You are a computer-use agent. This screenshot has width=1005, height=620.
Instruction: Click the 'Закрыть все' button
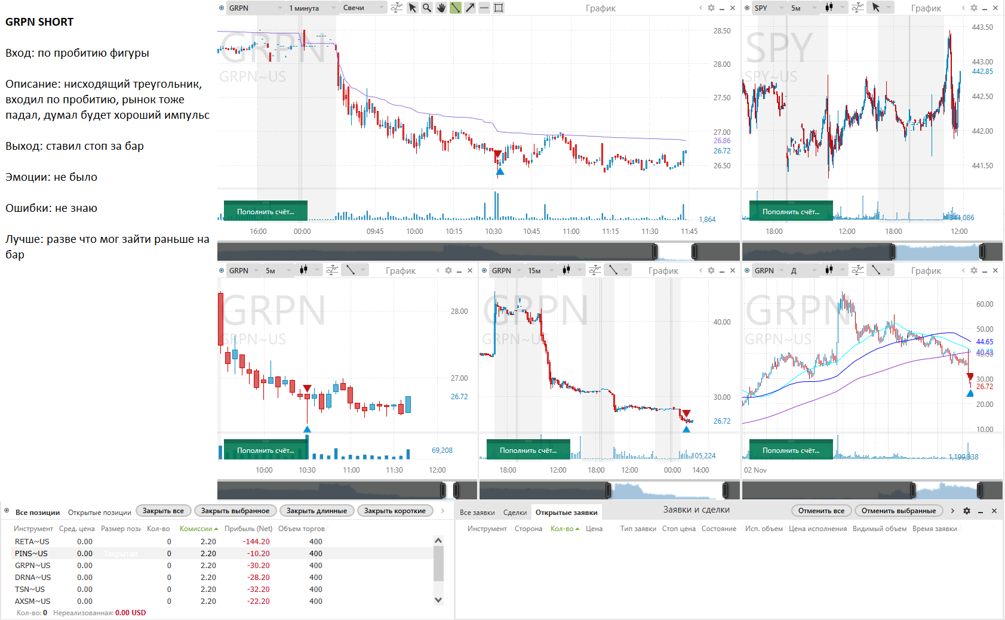coord(163,511)
